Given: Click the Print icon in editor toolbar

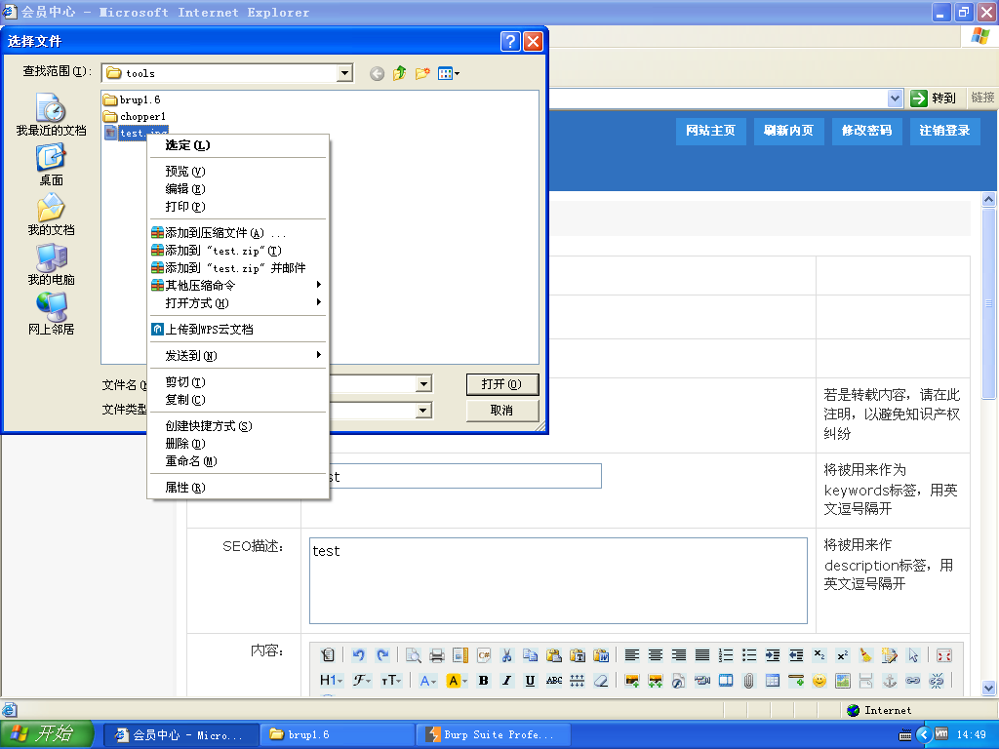Looking at the screenshot, I should (436, 654).
